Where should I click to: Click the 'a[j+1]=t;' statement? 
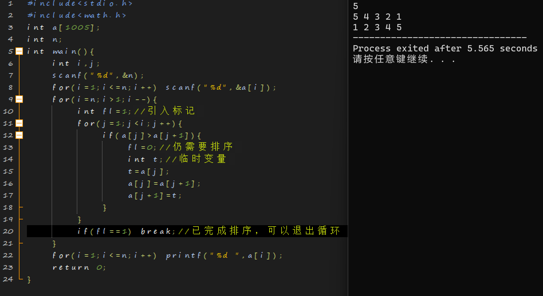click(155, 195)
